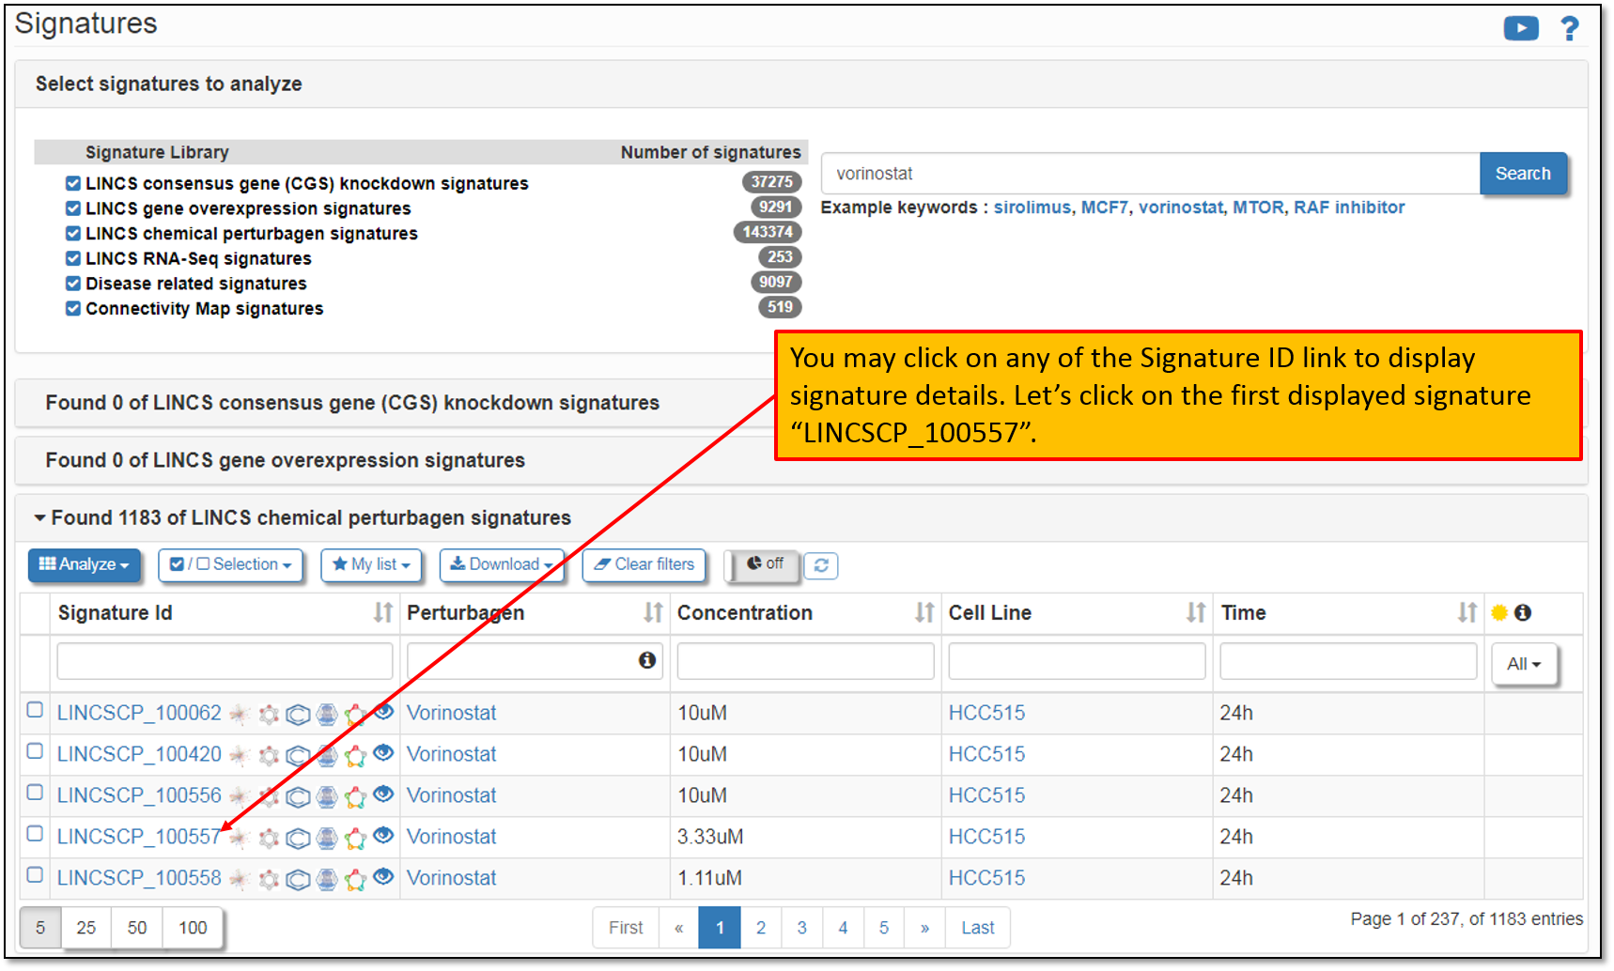Sort by Concentration column

point(924,613)
